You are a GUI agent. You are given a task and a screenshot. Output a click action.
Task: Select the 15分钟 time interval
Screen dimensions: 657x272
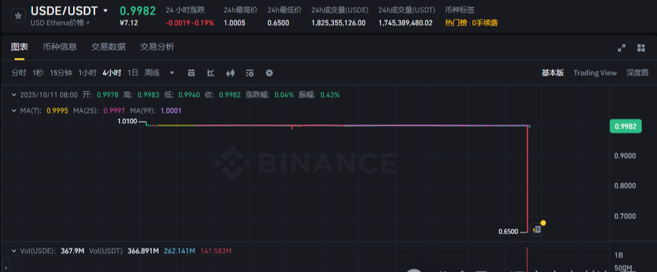pyautogui.click(x=61, y=73)
